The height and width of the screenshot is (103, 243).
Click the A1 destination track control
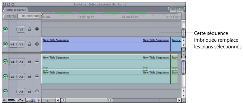[21, 62]
